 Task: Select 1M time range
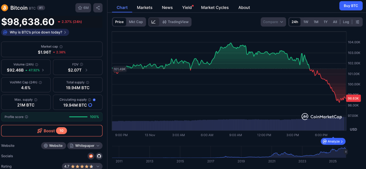click(x=316, y=22)
